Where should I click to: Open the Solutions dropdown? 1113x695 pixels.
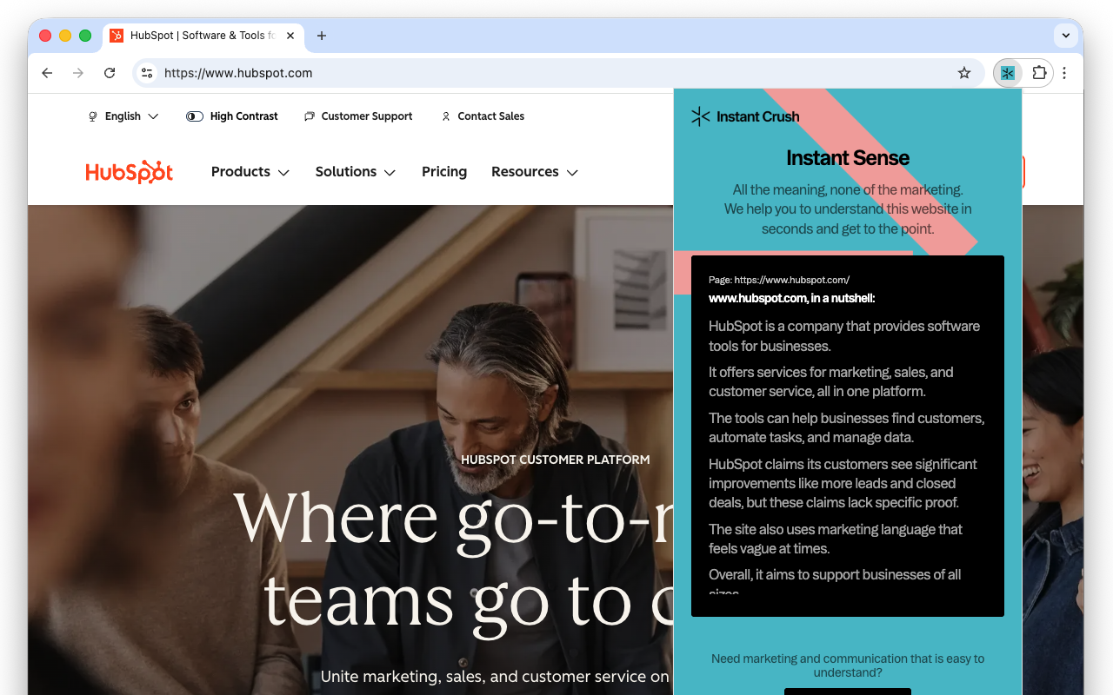coord(355,172)
